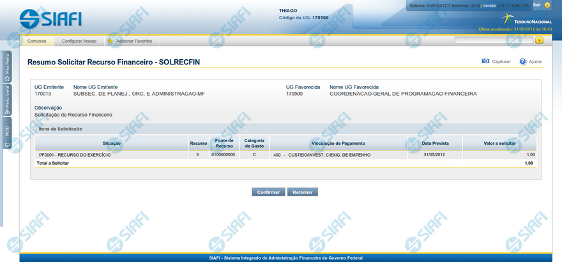The width and height of the screenshot is (562, 262).
Task: Click the Adicionar Favoritos star icon
Action: [x=110, y=41]
